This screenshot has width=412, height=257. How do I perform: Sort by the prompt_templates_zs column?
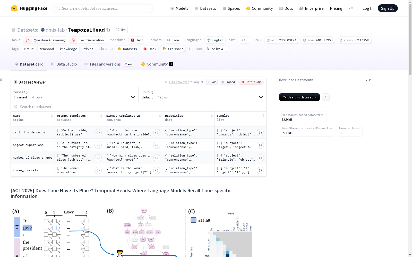pos(160,116)
